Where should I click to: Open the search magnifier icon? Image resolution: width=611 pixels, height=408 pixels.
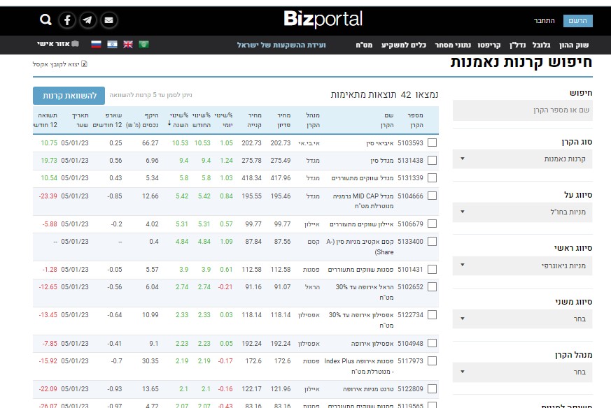pos(45,20)
